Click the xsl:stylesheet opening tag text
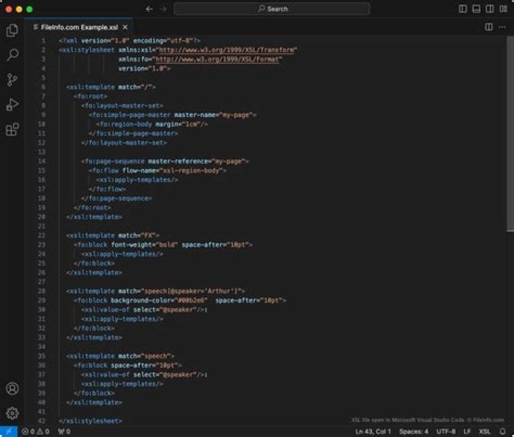Viewport: 514px width, 437px height. (x=87, y=50)
